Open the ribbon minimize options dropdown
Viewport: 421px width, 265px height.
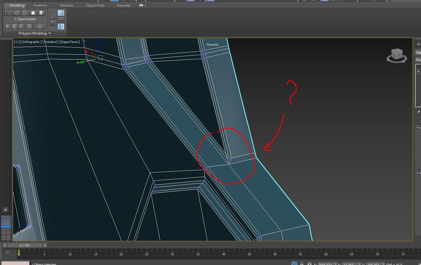(x=143, y=5)
